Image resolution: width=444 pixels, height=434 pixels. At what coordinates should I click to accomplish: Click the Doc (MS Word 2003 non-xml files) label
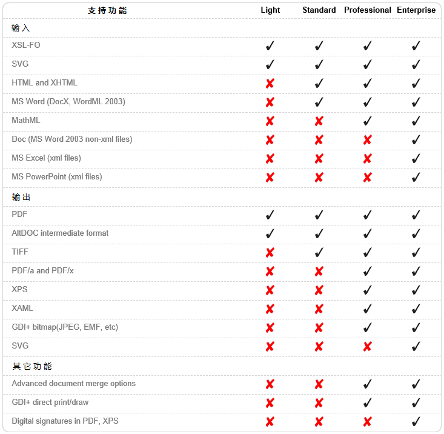(72, 139)
